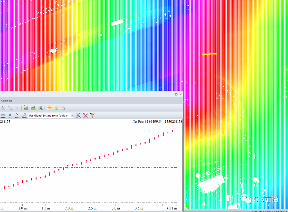Open the terrain profile settings wrench icon
This screenshot has height=212, width=288.
point(40,108)
